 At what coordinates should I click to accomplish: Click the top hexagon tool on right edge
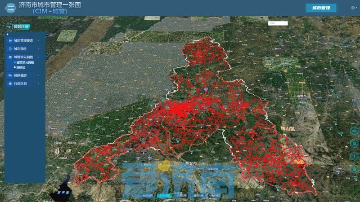tap(354, 131)
